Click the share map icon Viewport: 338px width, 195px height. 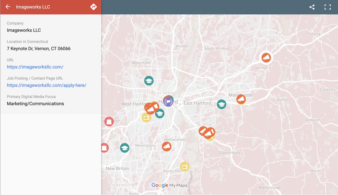pyautogui.click(x=312, y=7)
